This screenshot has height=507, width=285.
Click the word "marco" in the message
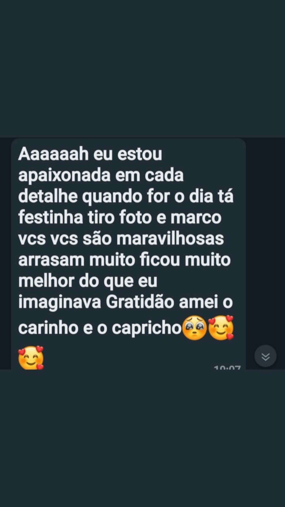click(x=196, y=218)
